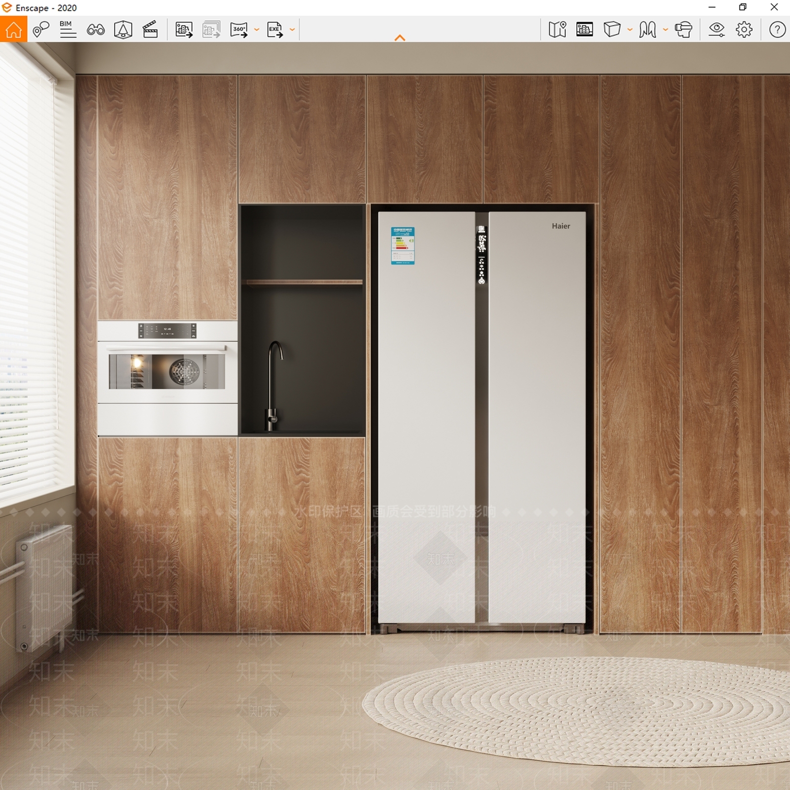This screenshot has height=790, width=790.
Task: Open the Enscape asset library icon
Action: click(x=123, y=30)
